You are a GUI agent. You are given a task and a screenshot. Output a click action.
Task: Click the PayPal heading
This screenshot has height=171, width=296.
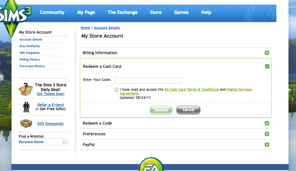89,145
